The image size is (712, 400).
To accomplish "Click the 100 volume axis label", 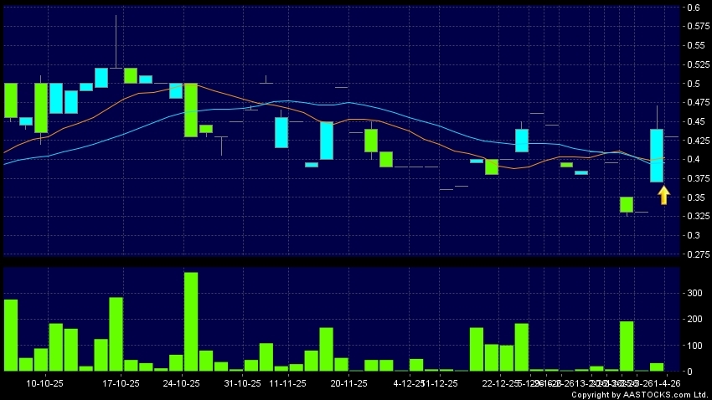I will tap(694, 345).
